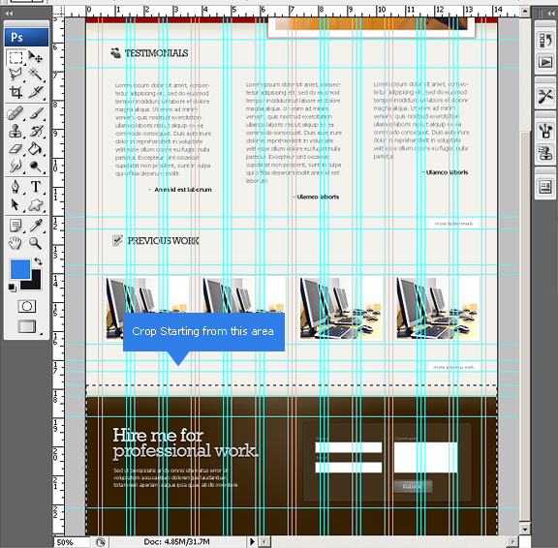Select the History Brush tool

tap(36, 132)
